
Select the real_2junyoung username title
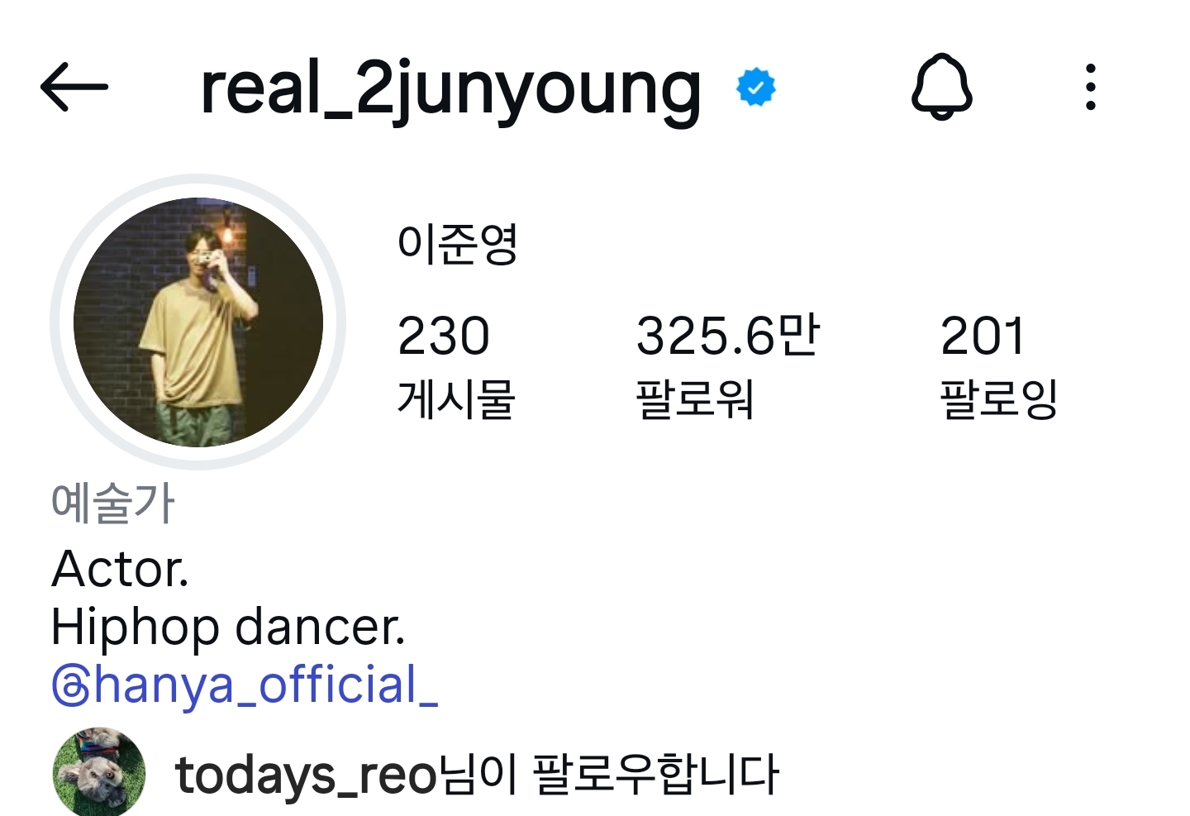click(451, 90)
